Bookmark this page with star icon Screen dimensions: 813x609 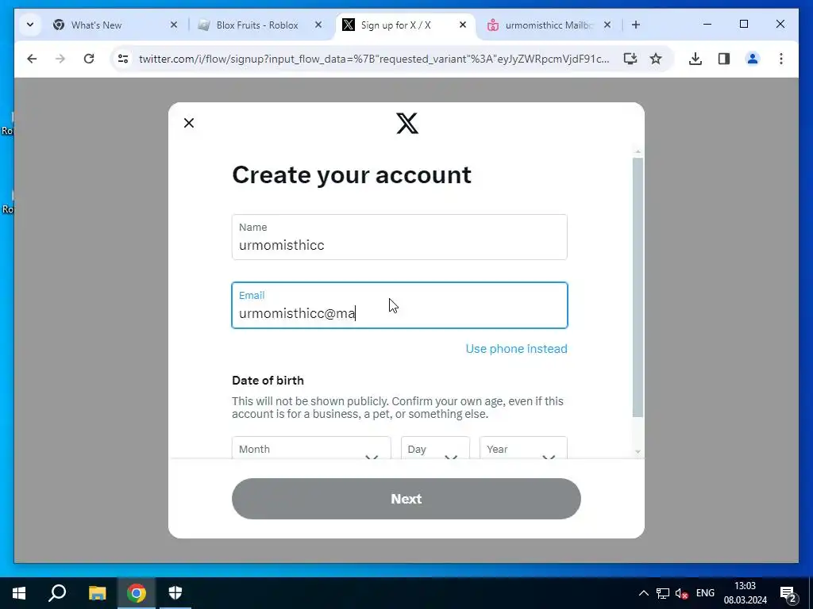click(656, 59)
